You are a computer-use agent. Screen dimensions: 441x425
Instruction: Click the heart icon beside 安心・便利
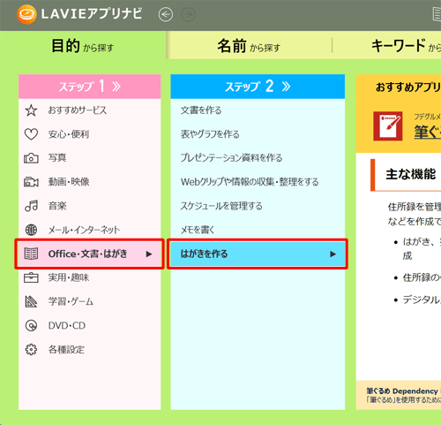(31, 134)
